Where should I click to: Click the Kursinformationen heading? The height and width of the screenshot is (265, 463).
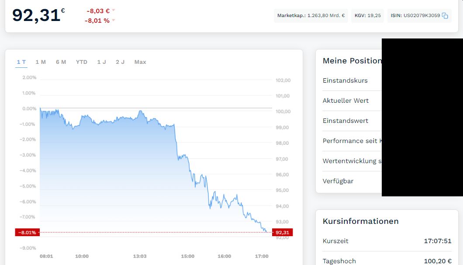click(x=360, y=221)
